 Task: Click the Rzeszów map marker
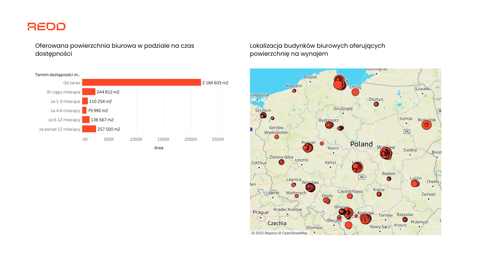(x=405, y=219)
